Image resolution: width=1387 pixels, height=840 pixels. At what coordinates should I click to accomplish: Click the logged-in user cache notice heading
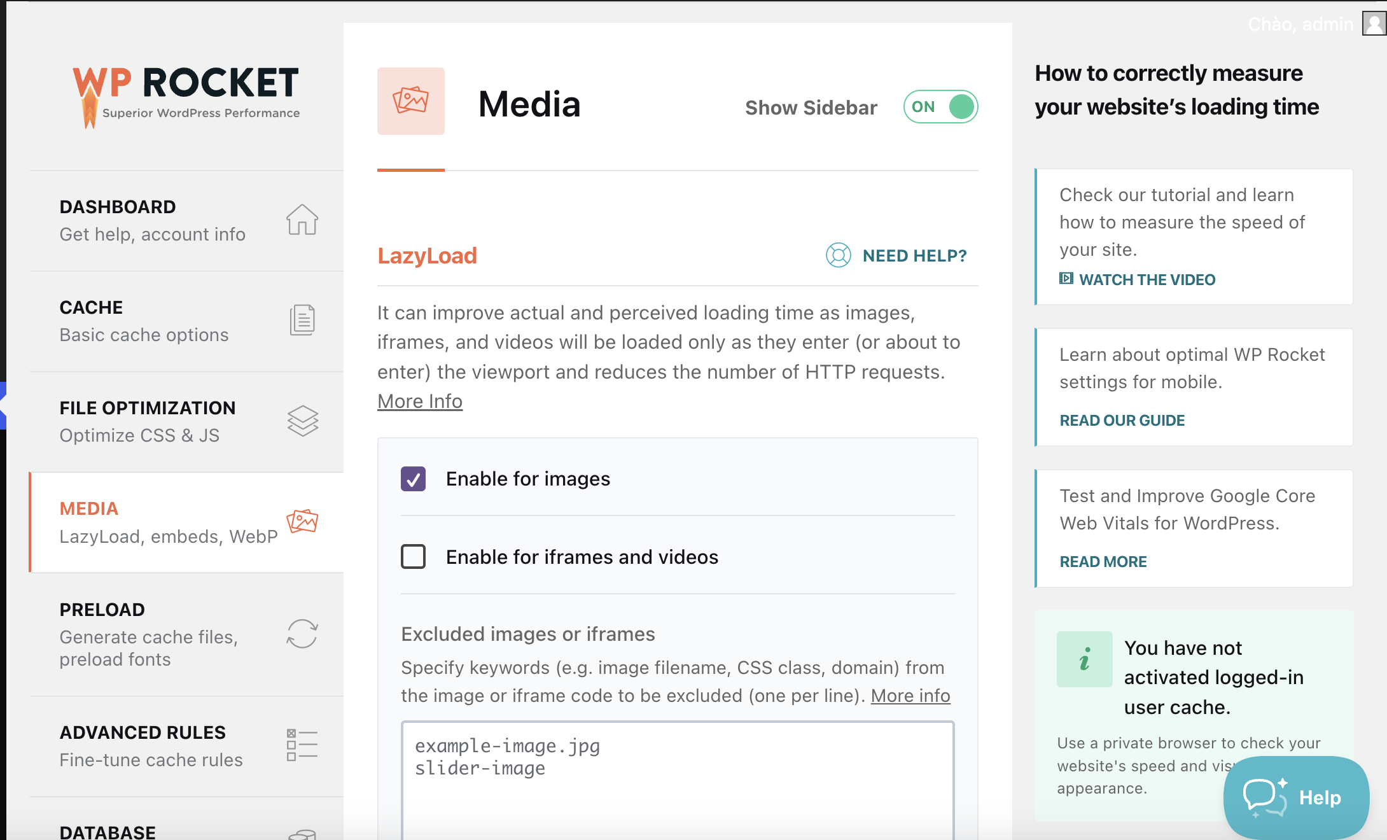pos(1214,678)
